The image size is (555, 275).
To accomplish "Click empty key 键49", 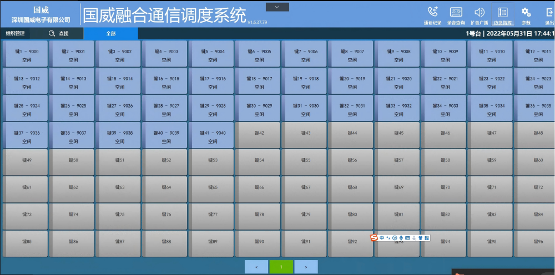I will (x=25, y=162).
